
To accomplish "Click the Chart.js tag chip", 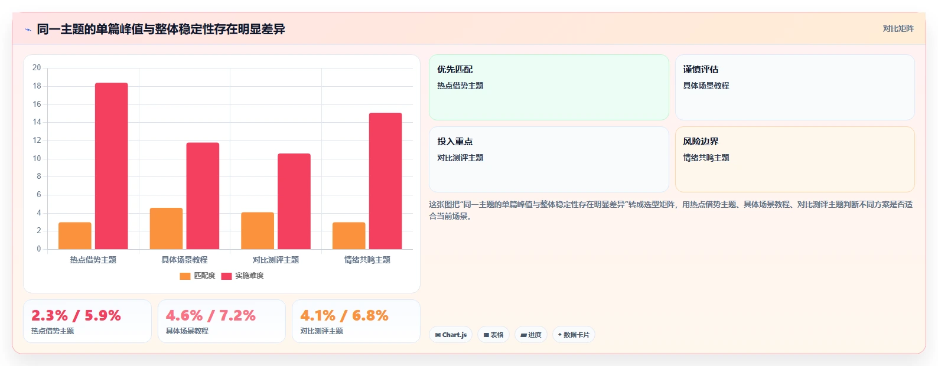I will (x=451, y=335).
